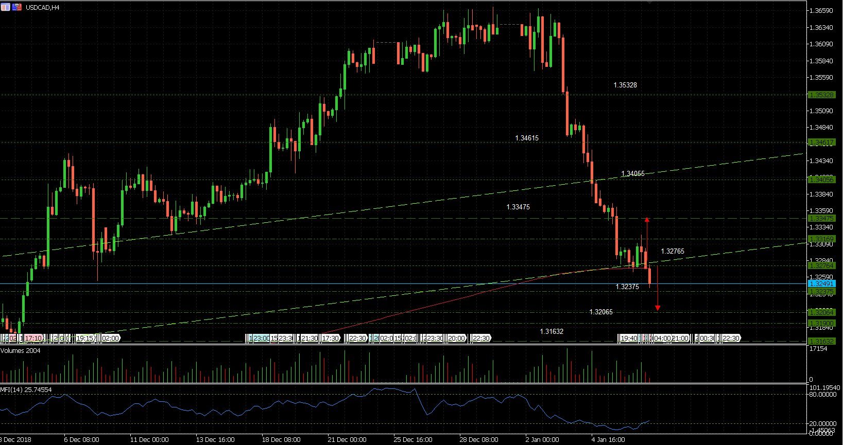Select the pink 17:10 event marker

pyautogui.click(x=33, y=338)
